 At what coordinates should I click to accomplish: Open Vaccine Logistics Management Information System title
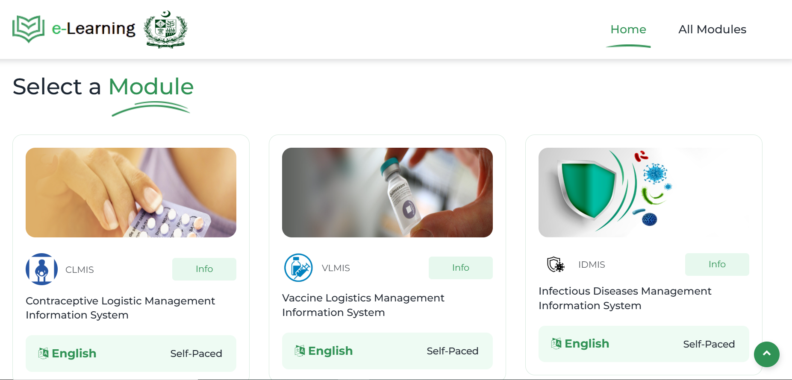point(363,305)
